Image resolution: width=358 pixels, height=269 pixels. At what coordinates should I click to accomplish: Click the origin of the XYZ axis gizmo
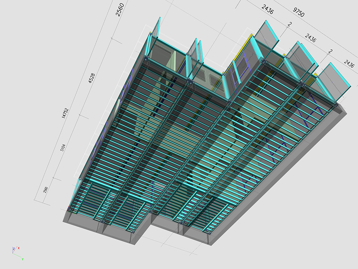pyautogui.click(x=13, y=254)
